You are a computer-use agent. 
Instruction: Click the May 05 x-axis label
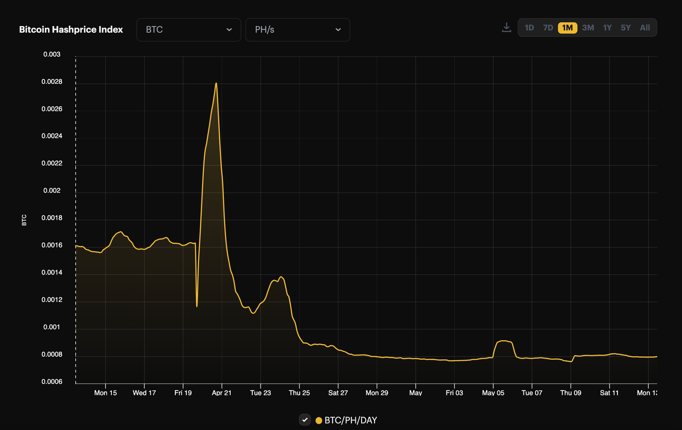(x=493, y=393)
